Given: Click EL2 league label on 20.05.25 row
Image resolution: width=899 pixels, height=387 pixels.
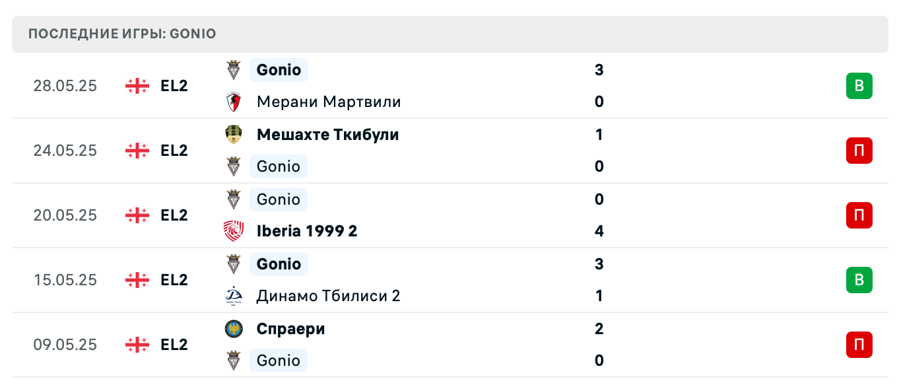Looking at the screenshot, I should pos(174,215).
